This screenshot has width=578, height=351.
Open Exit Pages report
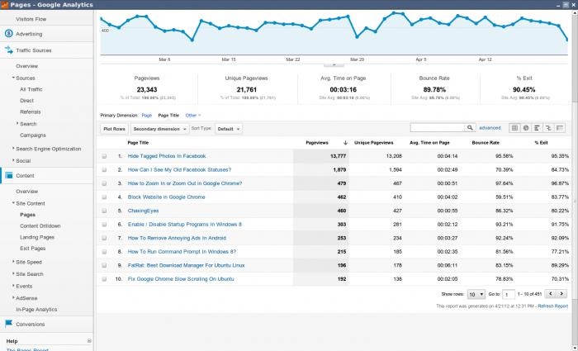33,248
